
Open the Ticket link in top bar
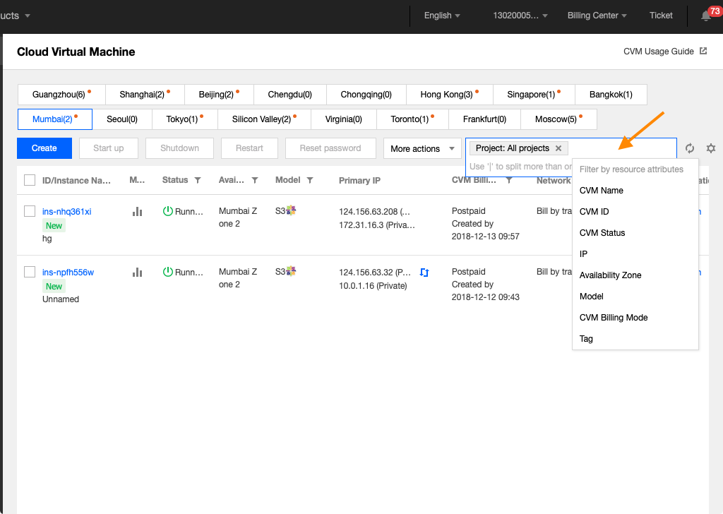click(661, 16)
